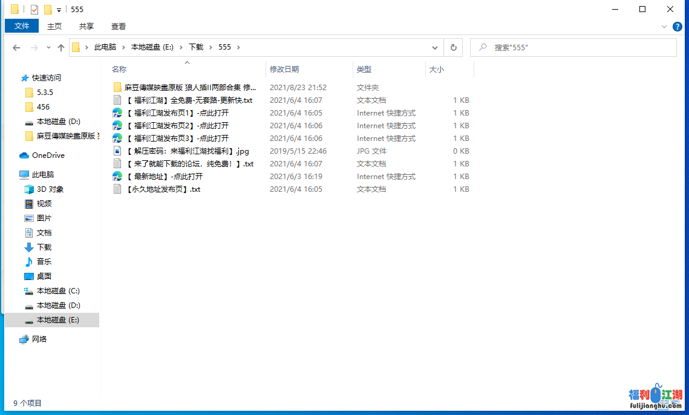Open Help with the blue question mark icon

tap(678, 27)
